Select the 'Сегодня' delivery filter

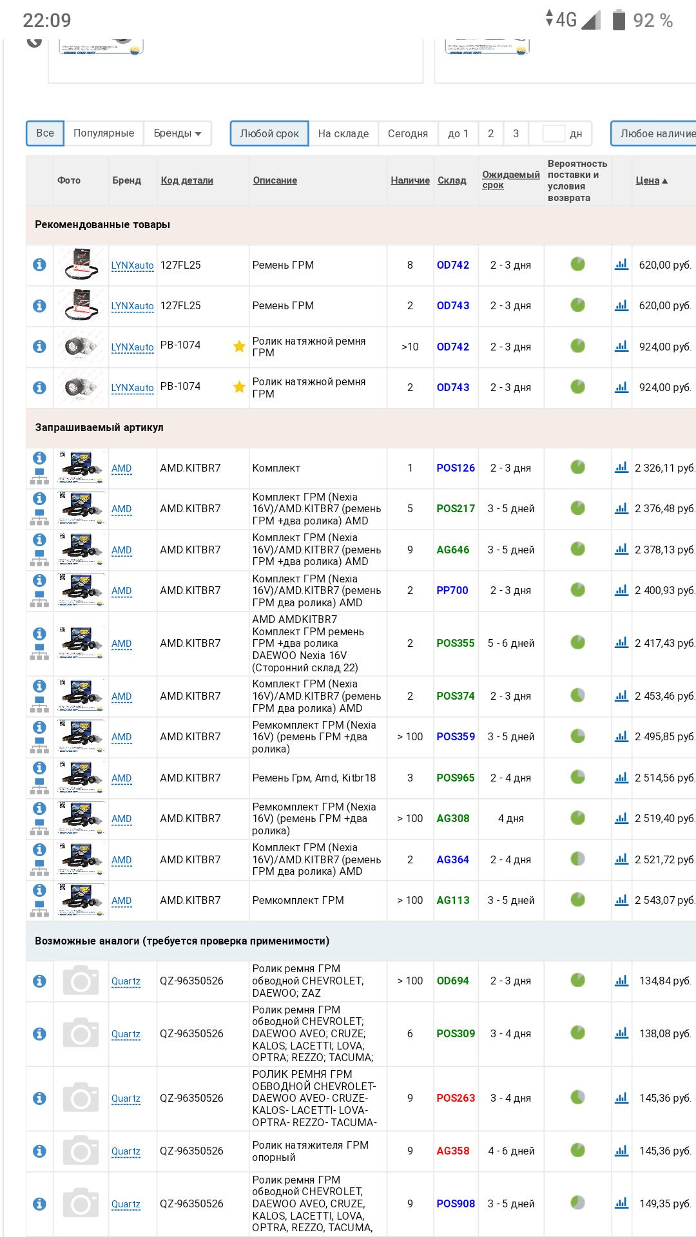(407, 133)
